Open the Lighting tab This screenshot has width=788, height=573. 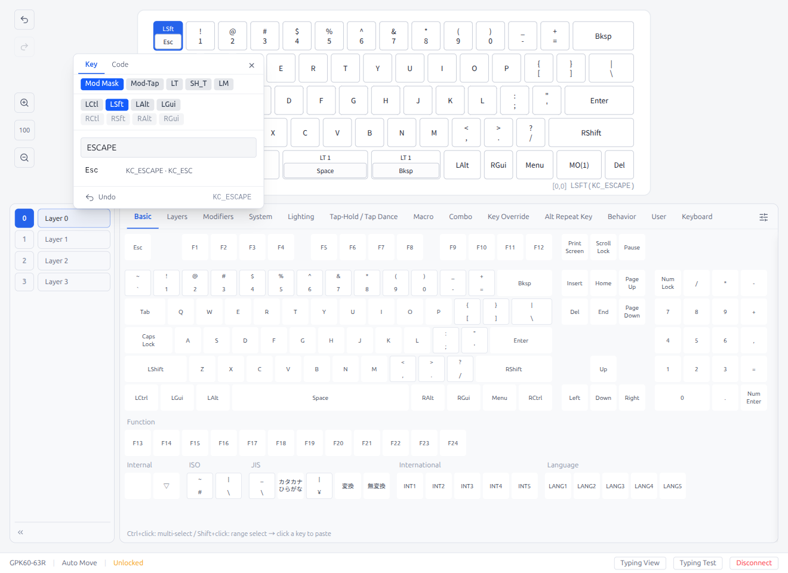click(x=301, y=217)
